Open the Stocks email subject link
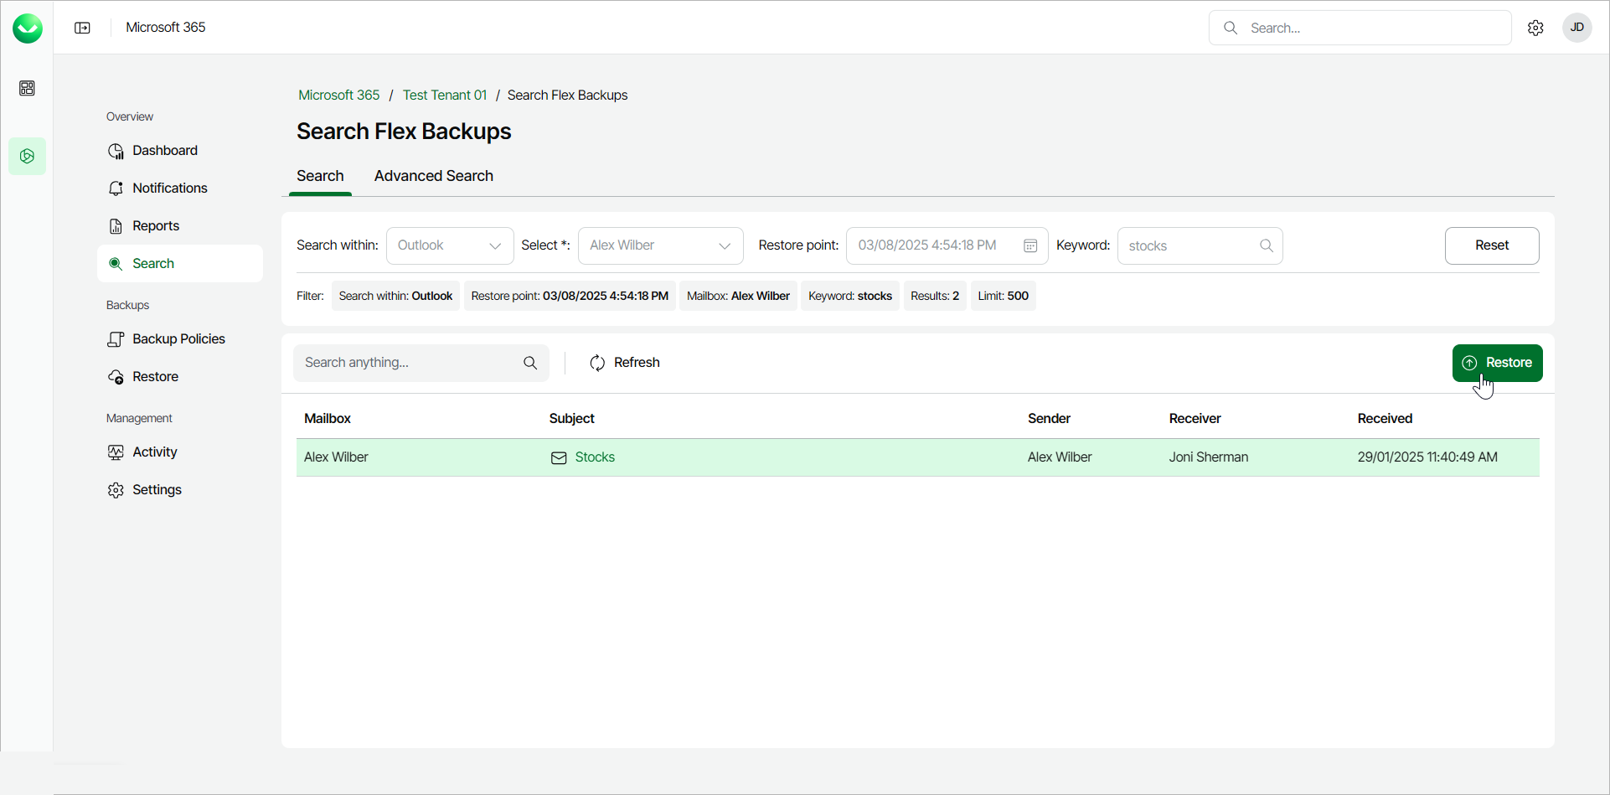1610x795 pixels. [x=595, y=457]
